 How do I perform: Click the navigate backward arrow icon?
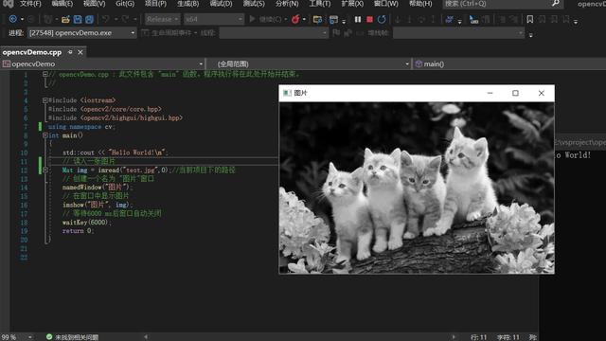[x=12, y=19]
